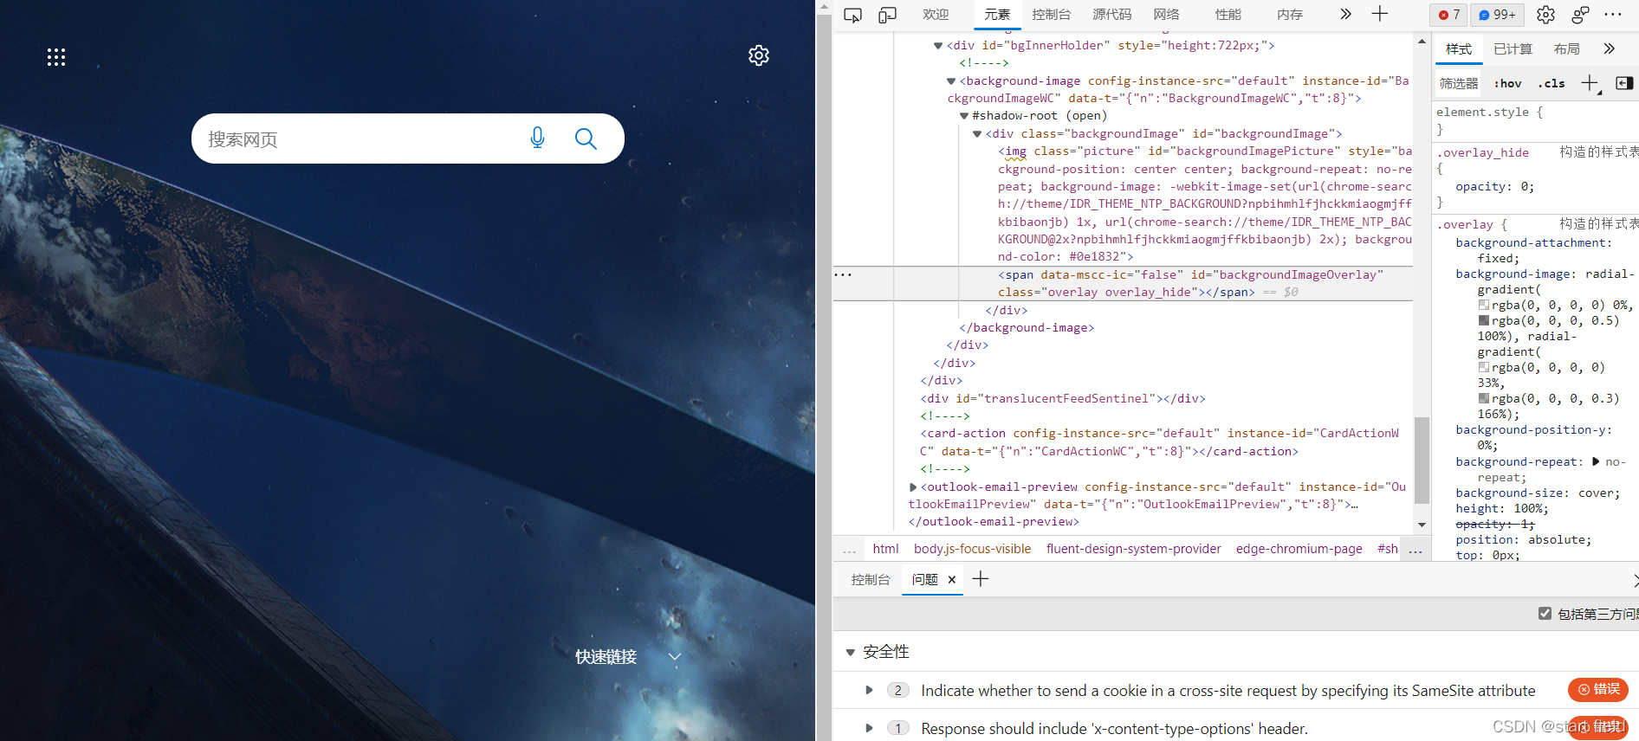The width and height of the screenshot is (1639, 741).
Task: Activate the inspect element picker icon
Action: click(x=852, y=15)
